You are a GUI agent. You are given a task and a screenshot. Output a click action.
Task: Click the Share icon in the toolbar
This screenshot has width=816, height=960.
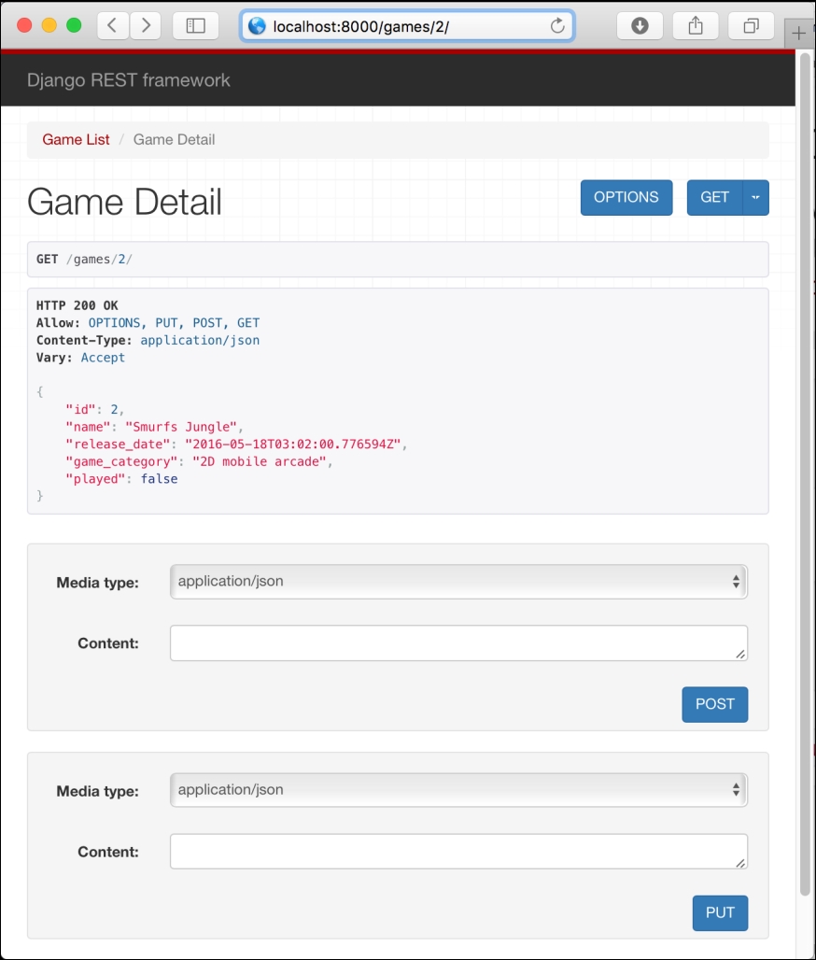coord(696,26)
